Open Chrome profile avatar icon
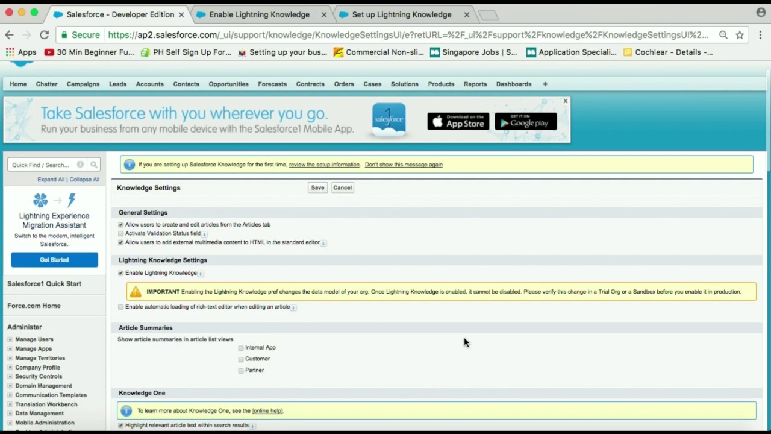 coord(761,12)
